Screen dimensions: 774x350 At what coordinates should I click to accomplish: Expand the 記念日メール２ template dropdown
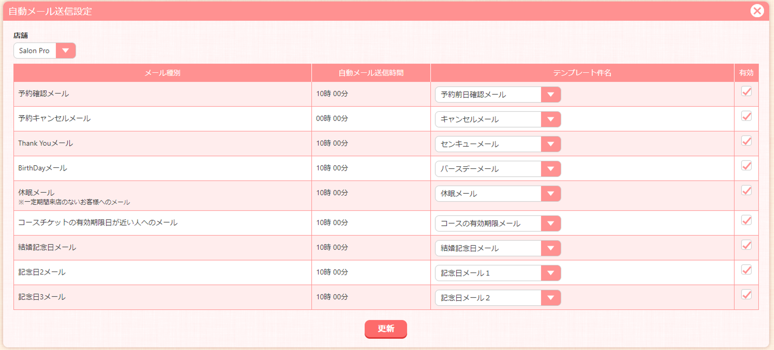point(498,298)
